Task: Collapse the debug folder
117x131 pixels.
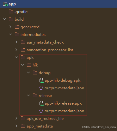Action: (28, 72)
